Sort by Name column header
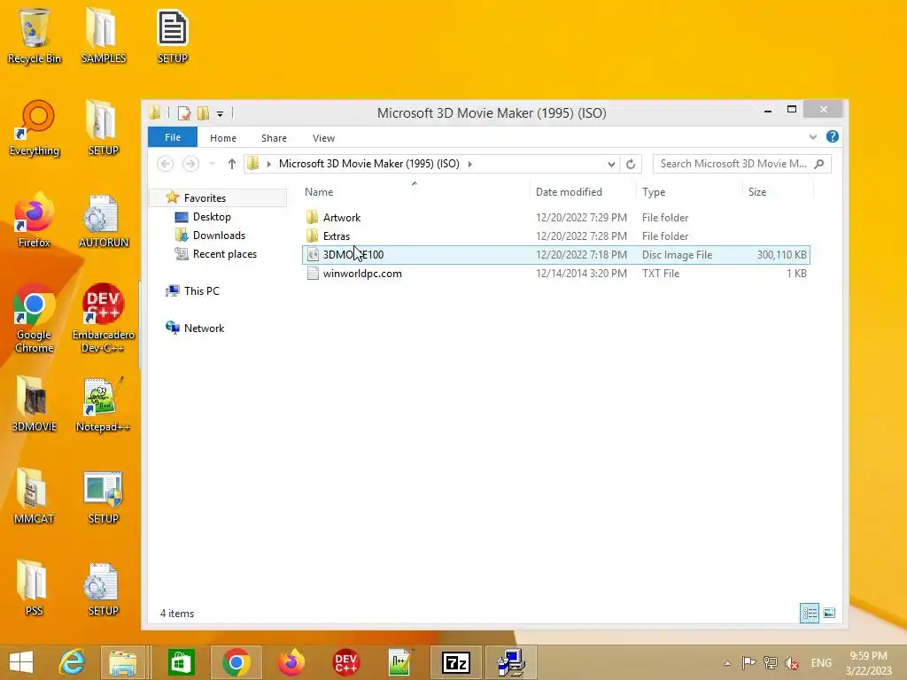907x680 pixels. 415,192
